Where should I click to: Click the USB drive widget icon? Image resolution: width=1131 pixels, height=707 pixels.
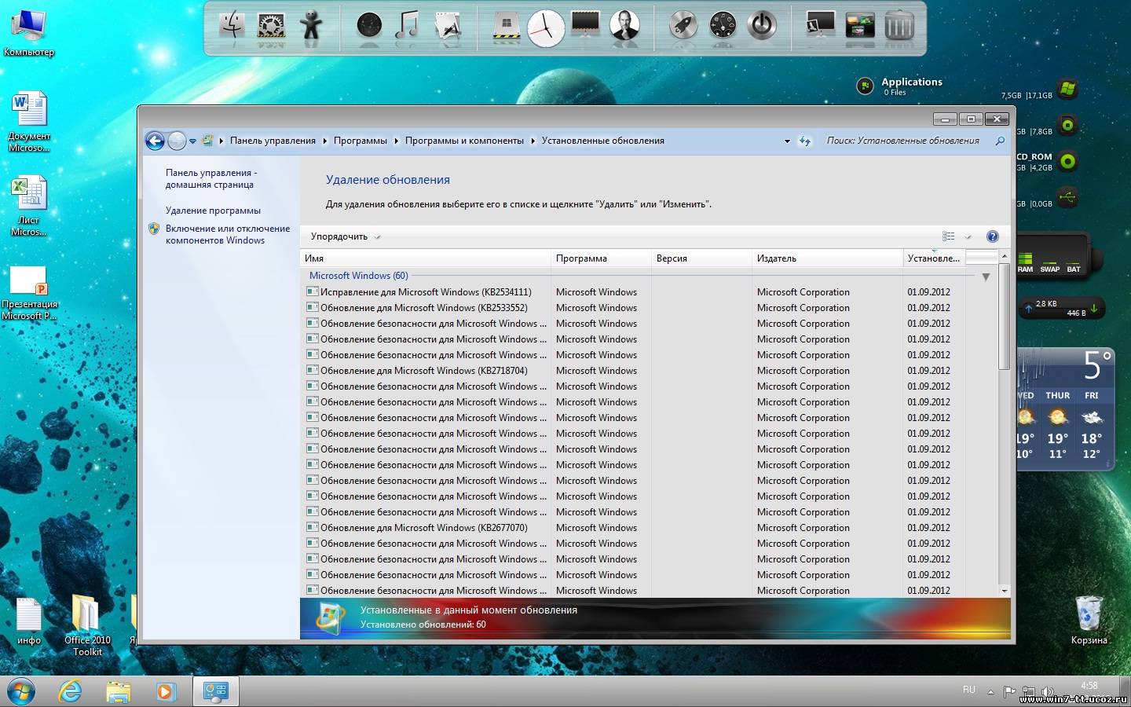[1067, 196]
